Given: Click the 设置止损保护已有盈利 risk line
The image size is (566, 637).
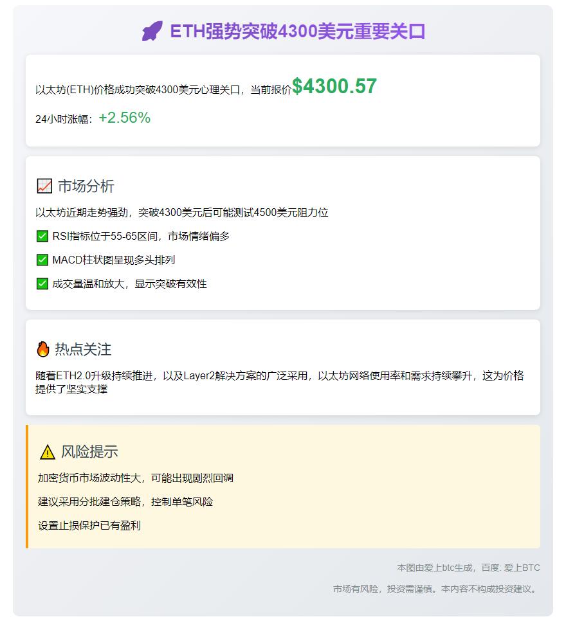Looking at the screenshot, I should [89, 526].
